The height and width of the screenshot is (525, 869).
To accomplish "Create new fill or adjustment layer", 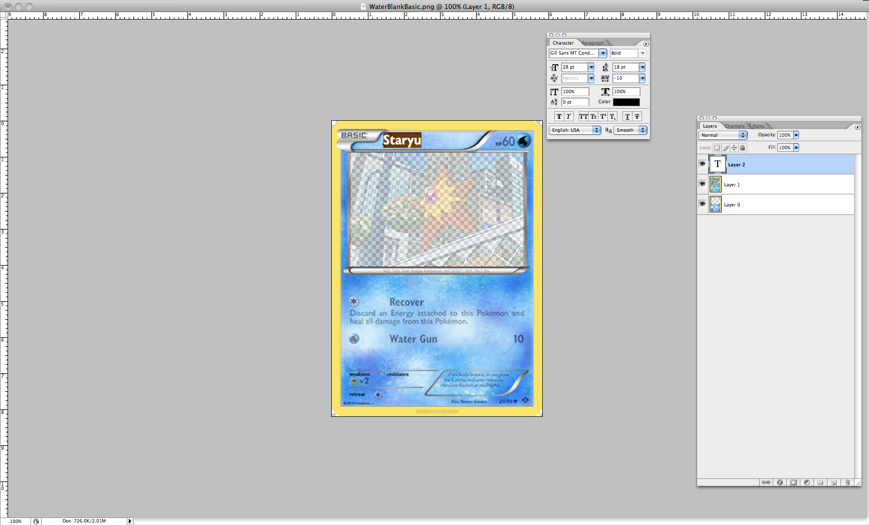I will pos(807,482).
